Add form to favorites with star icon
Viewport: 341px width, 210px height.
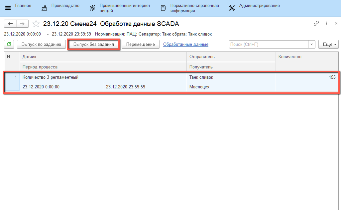click(x=36, y=24)
